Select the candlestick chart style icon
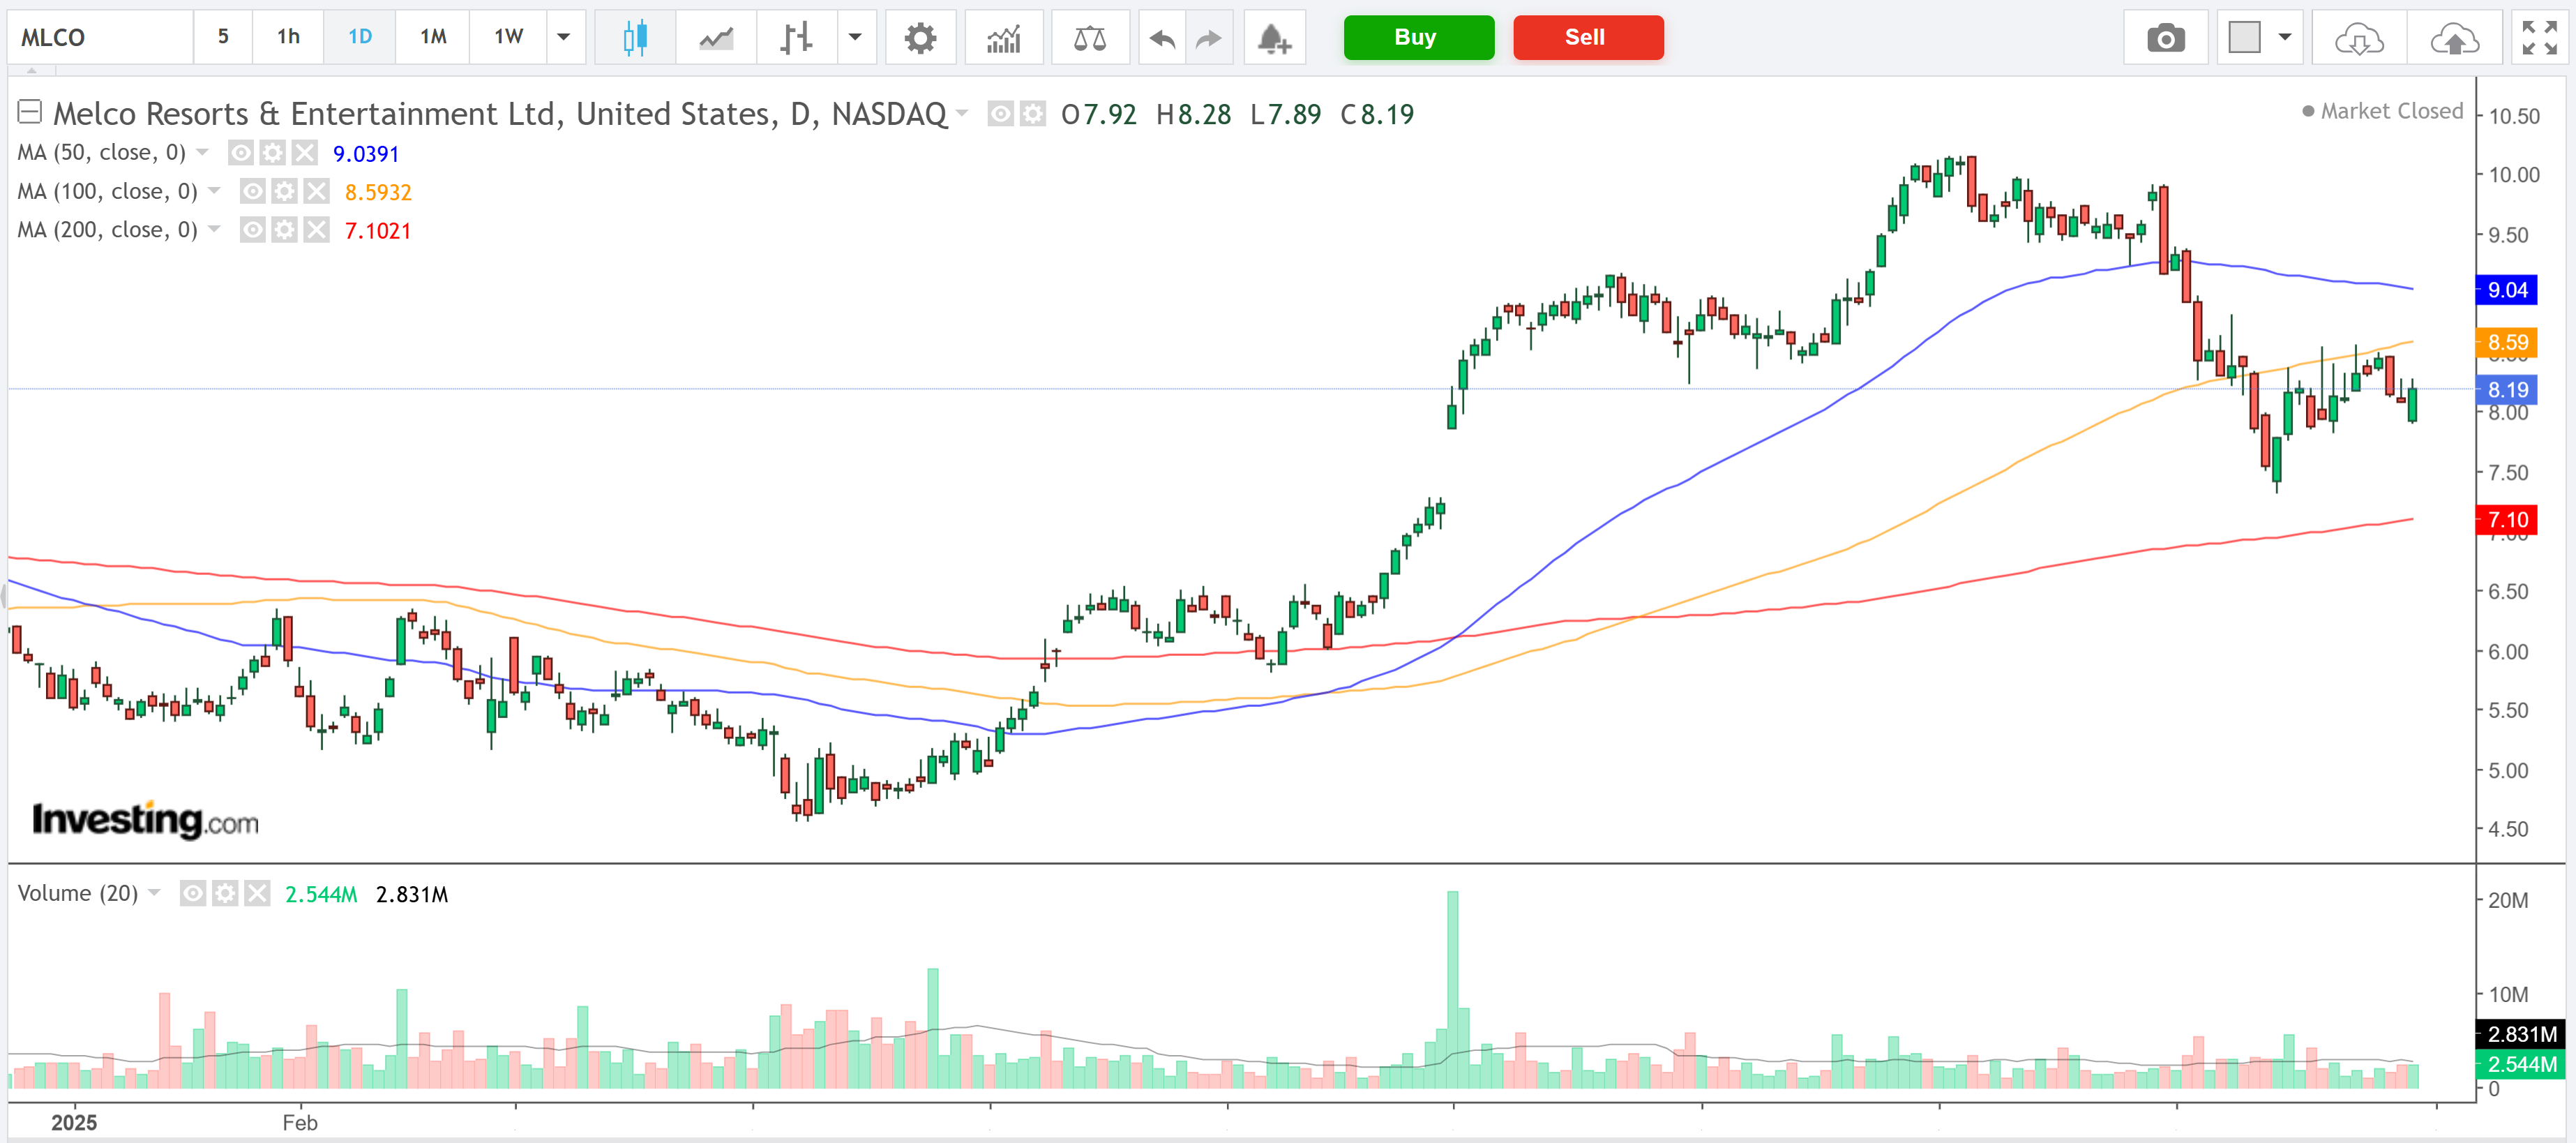Image resolution: width=2576 pixels, height=1143 pixels. click(x=635, y=37)
